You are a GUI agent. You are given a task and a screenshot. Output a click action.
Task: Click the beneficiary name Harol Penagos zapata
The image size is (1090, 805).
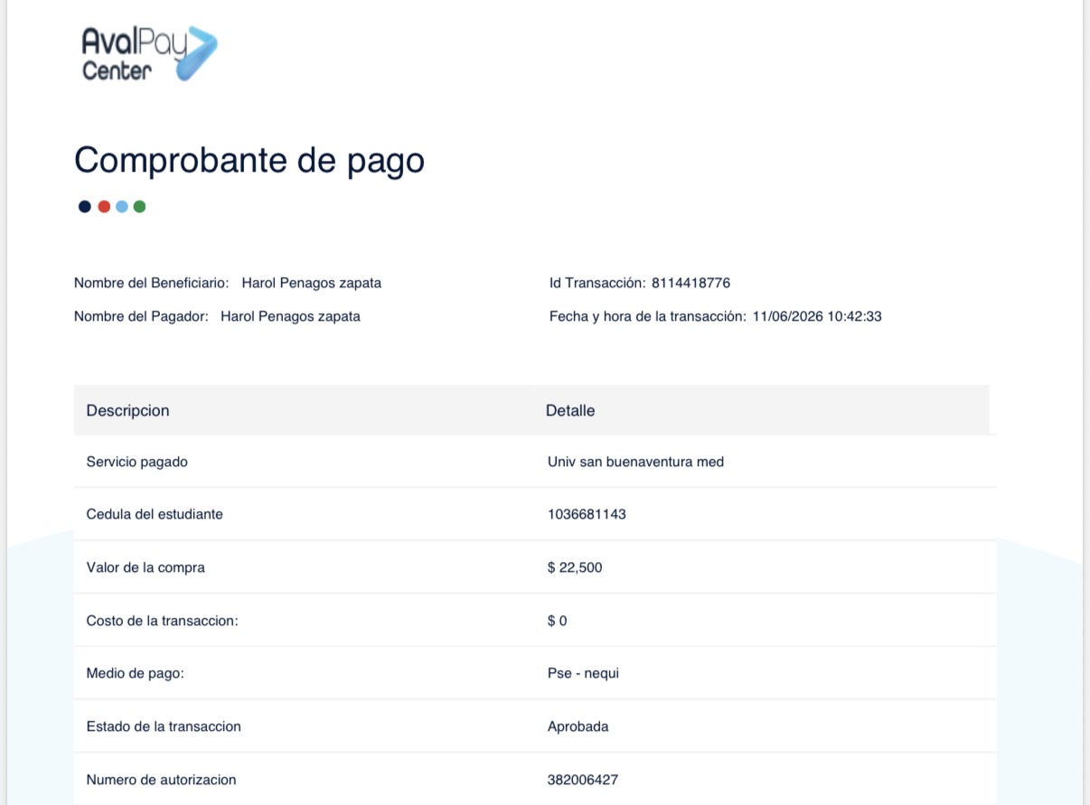click(312, 283)
